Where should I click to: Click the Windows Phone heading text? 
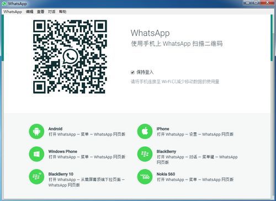pos(63,151)
